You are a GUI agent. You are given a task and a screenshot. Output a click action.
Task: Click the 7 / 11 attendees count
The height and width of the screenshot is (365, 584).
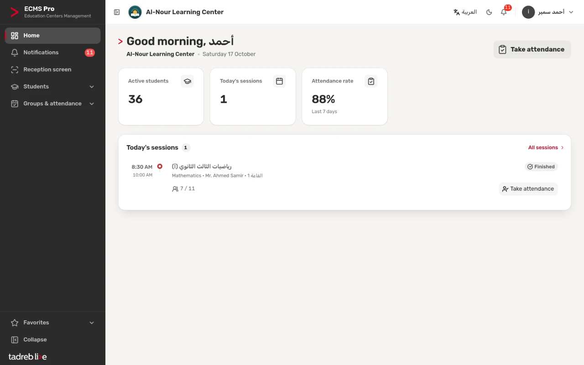183,188
